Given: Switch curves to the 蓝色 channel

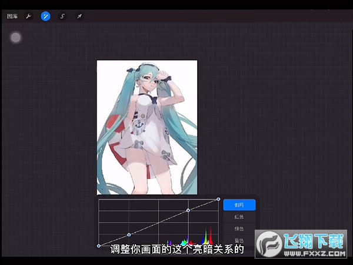Looking at the screenshot, I should point(239,240).
